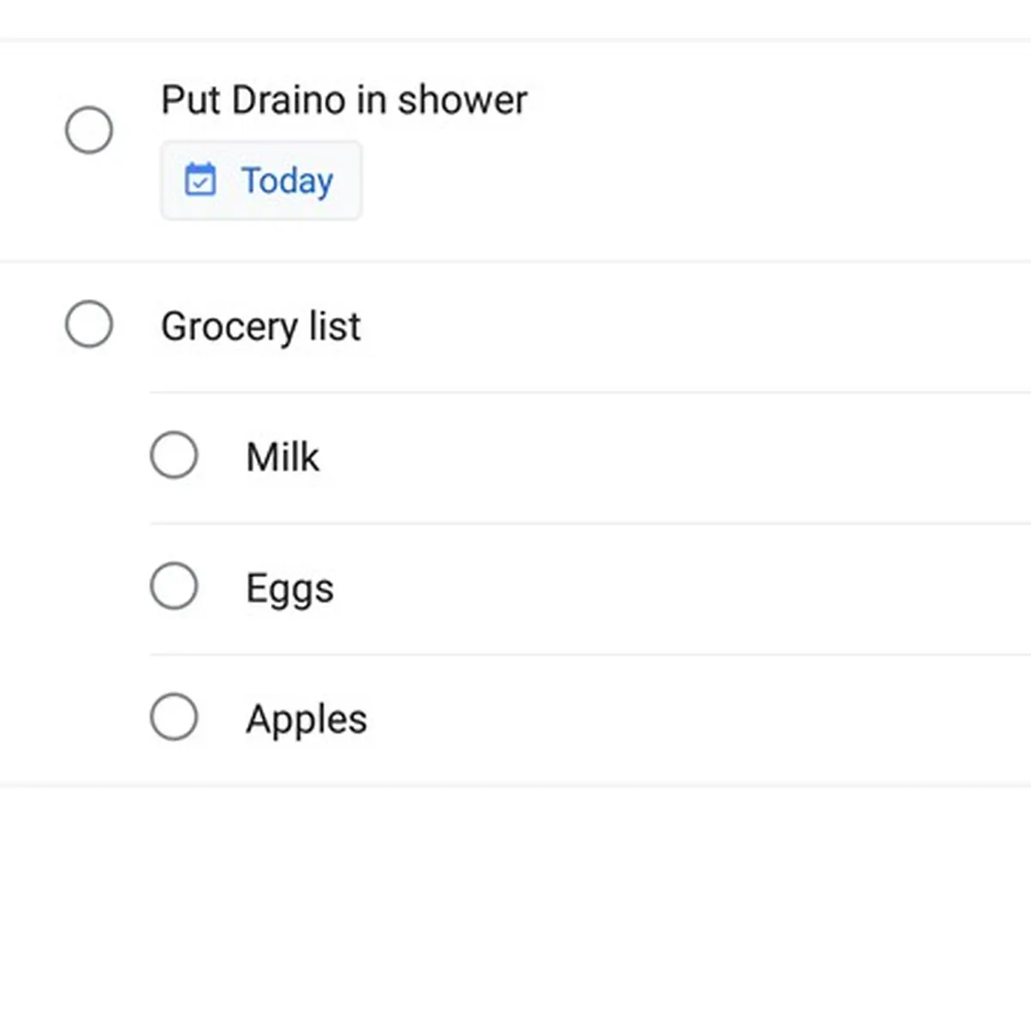Click blank space right of "Put Draino in shower" title
Screen dimensions: 1031x1031
coord(773,101)
